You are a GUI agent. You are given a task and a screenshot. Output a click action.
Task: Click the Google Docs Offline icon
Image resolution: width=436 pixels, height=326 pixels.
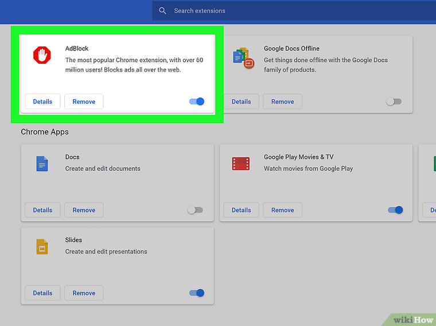[x=243, y=57]
